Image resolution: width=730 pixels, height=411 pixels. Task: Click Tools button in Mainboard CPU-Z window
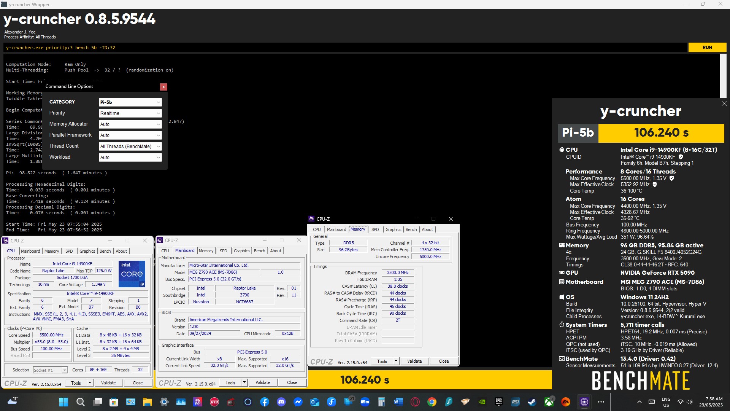coord(230,382)
